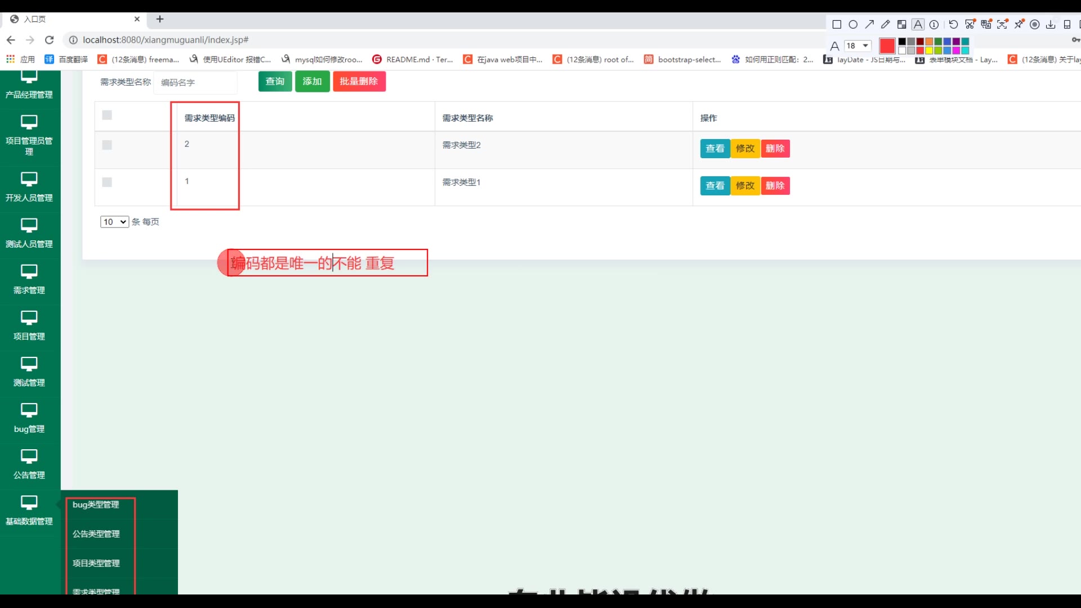Select the arrow annotation tool
This screenshot has height=608, width=1081.
tap(869, 24)
